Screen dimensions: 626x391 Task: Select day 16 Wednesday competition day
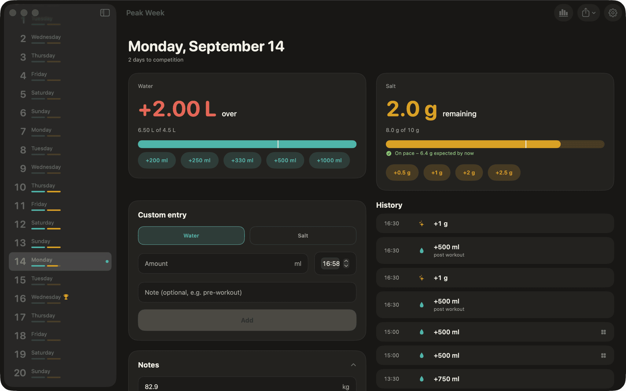pos(60,299)
